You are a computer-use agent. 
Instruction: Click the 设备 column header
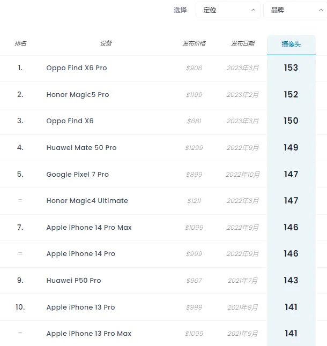tap(106, 43)
